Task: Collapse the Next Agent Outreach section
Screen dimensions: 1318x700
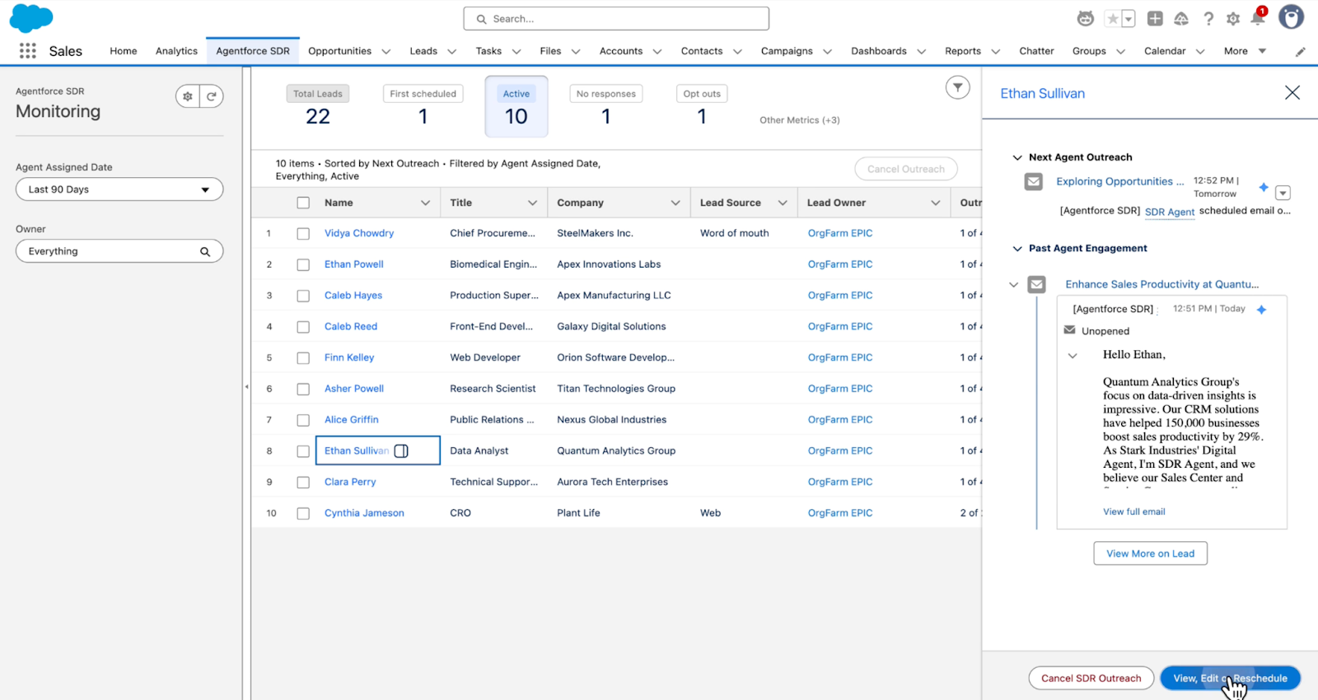Action: pyautogui.click(x=1017, y=157)
